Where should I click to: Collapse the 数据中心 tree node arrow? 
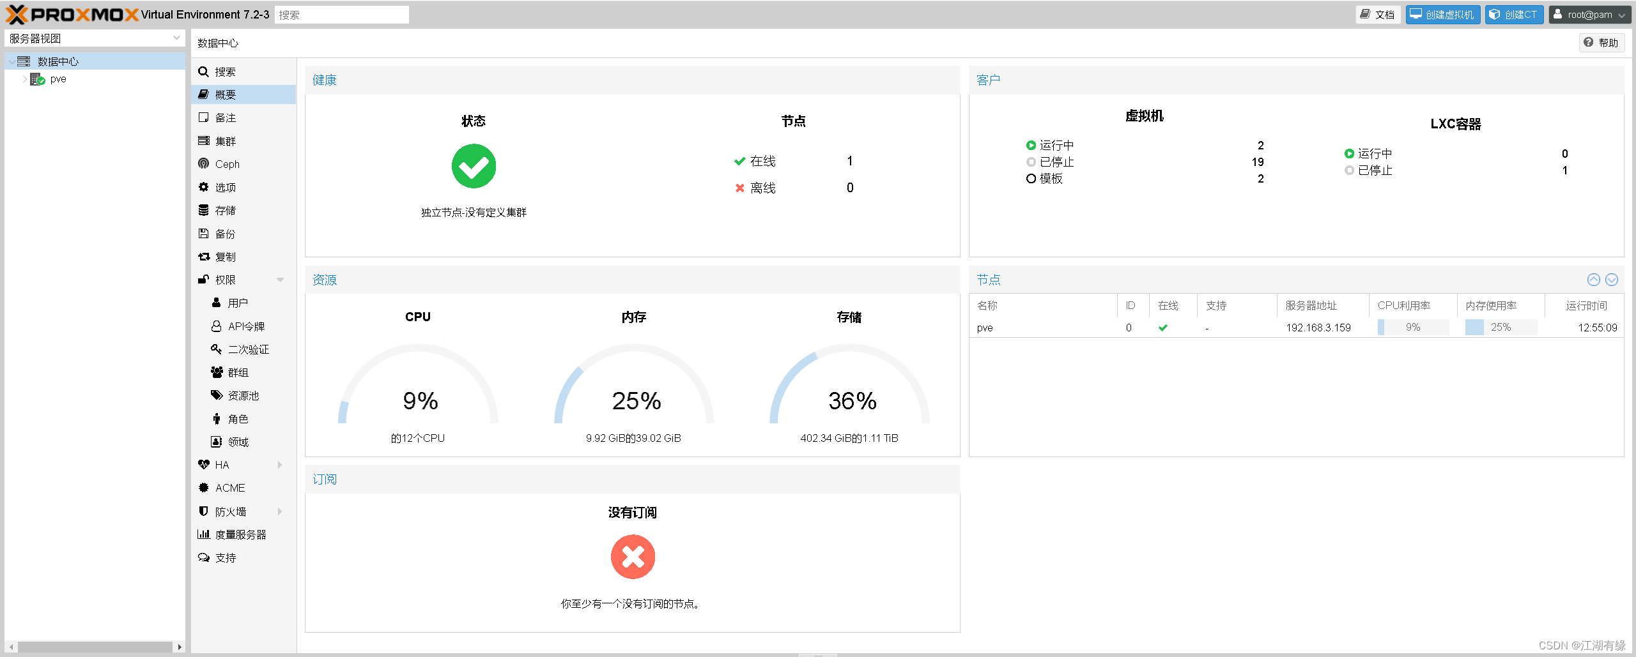pos(11,61)
